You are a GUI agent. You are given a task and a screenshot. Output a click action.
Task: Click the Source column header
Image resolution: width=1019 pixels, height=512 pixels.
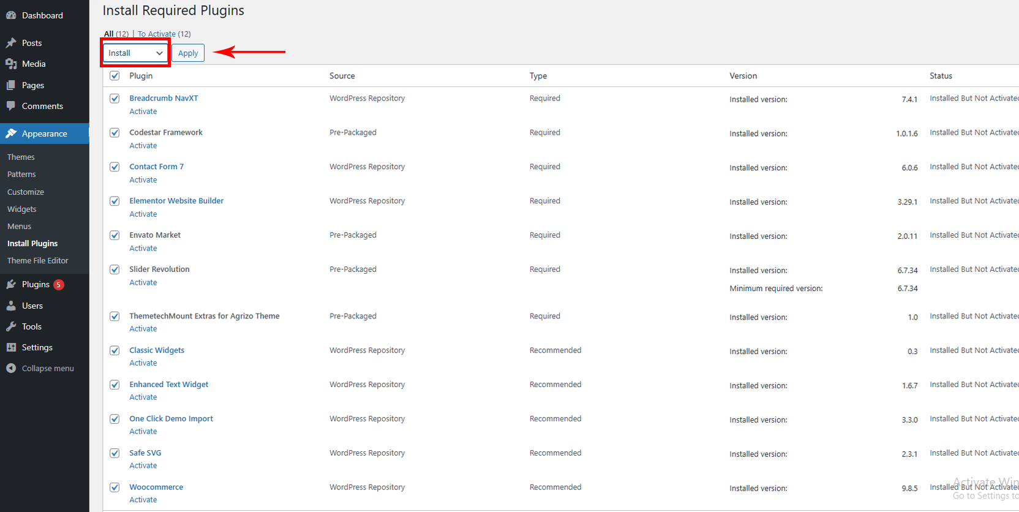click(x=342, y=76)
